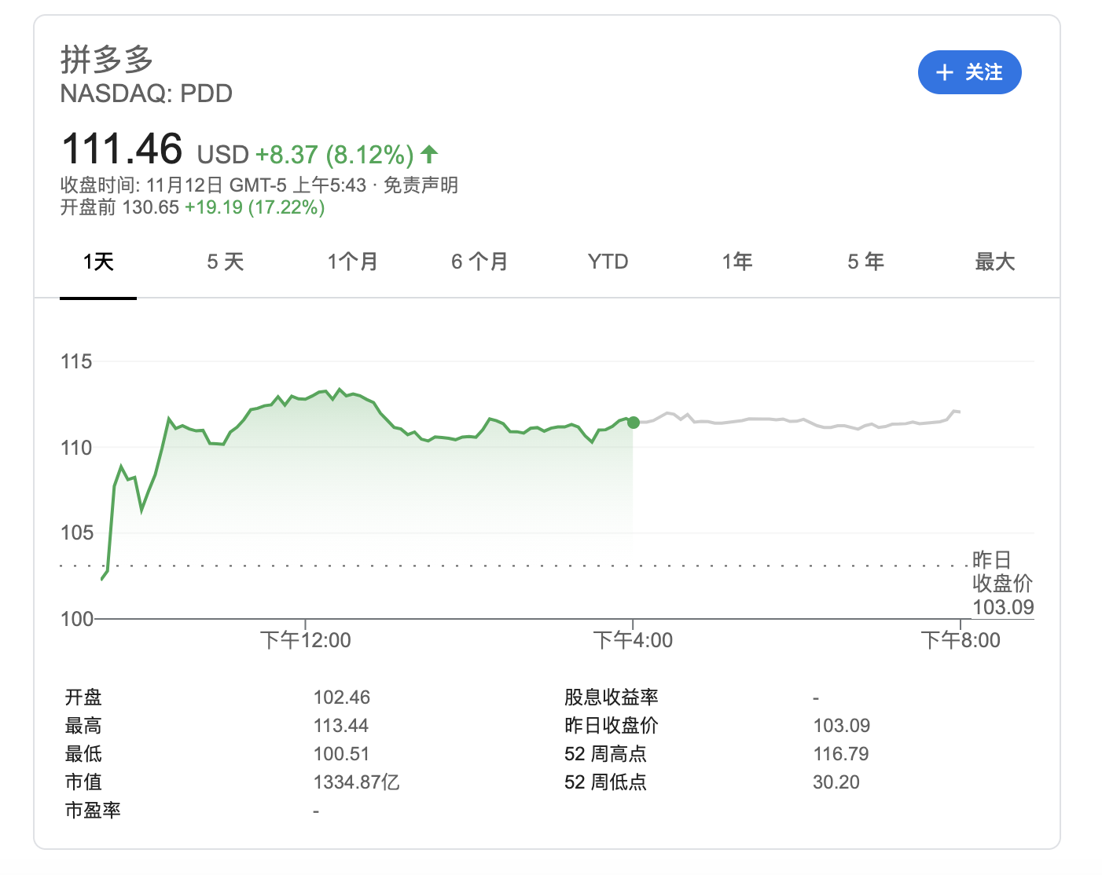Switch to the YTD tab

608,262
